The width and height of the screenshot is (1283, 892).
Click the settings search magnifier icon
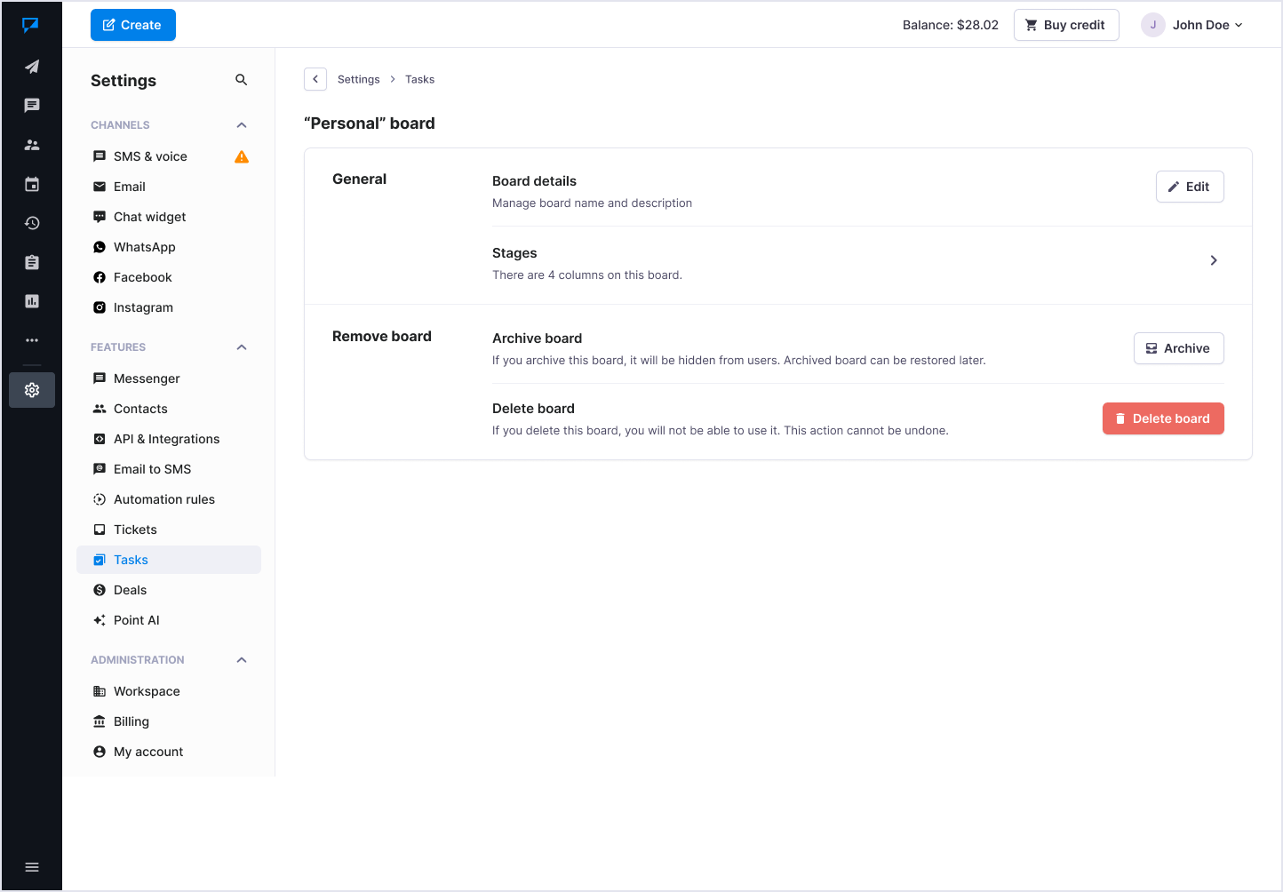(241, 80)
